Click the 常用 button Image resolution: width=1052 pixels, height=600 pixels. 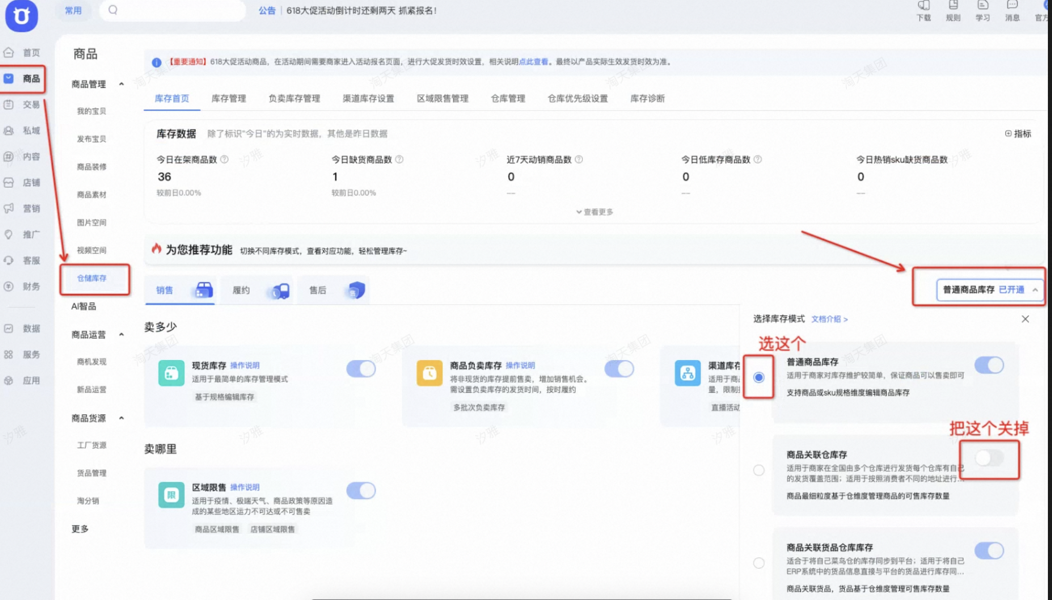click(73, 10)
